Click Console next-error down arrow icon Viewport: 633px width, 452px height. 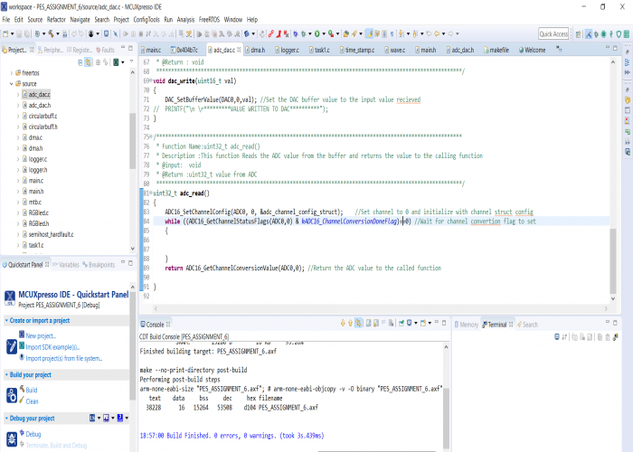tap(343, 324)
